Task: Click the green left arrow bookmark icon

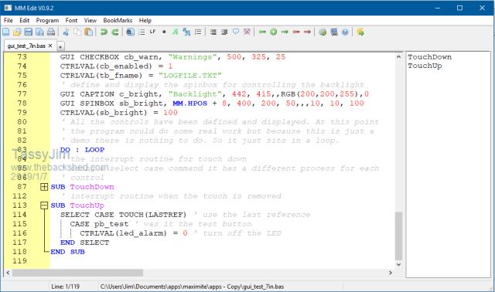Action: 262,32
